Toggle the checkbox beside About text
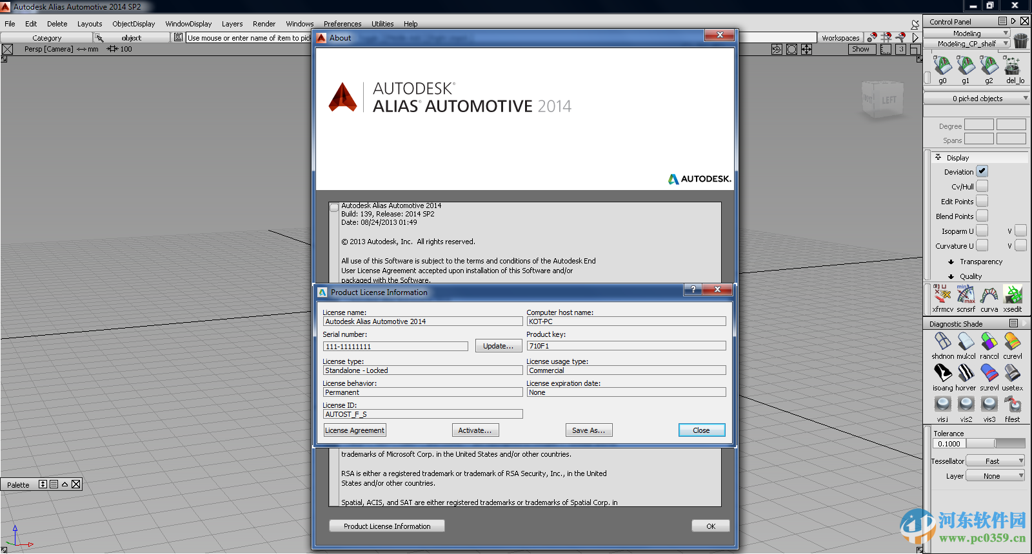 tap(334, 207)
